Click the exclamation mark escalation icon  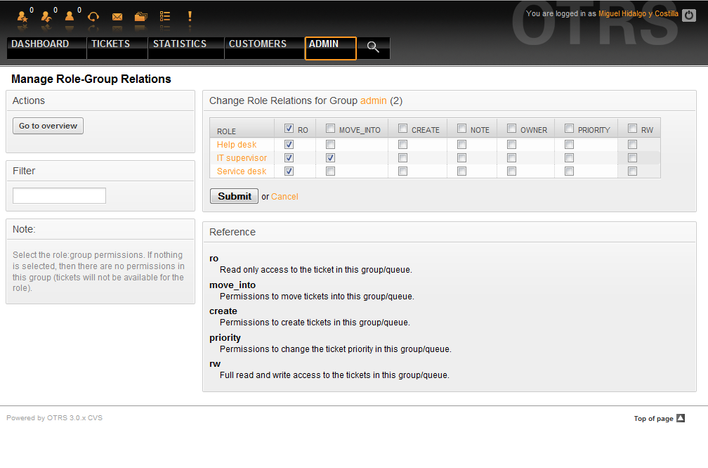pyautogui.click(x=190, y=16)
